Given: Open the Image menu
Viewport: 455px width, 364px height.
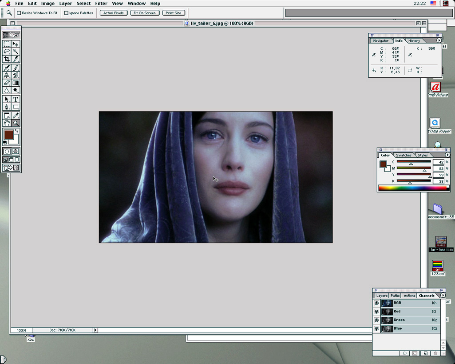Looking at the screenshot, I should pyautogui.click(x=48, y=4).
